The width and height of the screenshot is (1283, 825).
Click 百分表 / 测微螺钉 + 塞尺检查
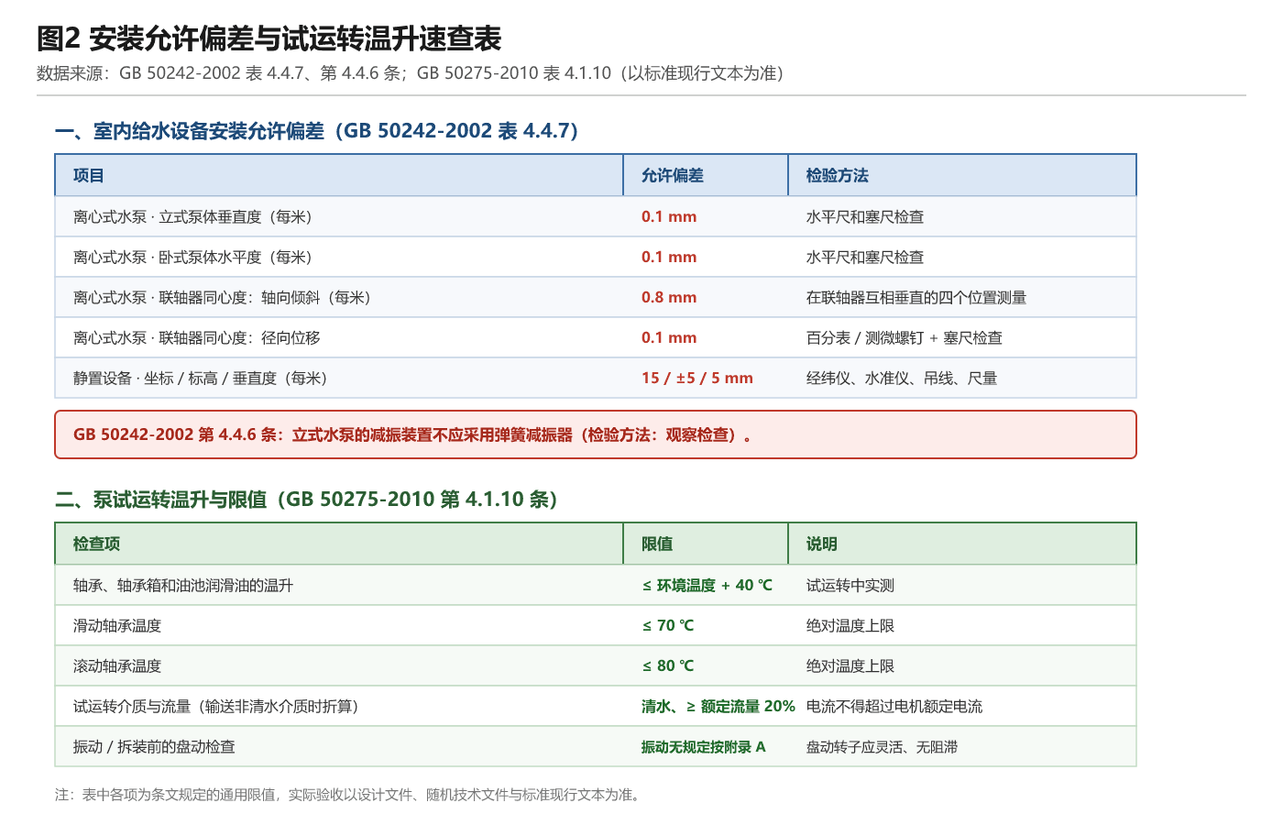905,338
